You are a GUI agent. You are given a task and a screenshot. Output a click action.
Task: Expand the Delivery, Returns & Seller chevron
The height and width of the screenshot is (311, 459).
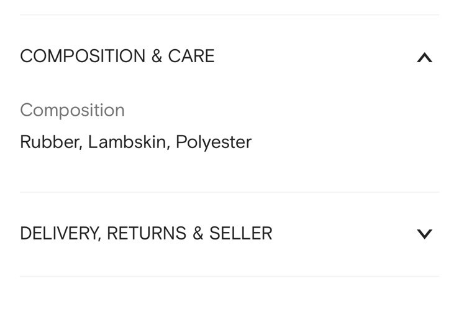click(424, 234)
